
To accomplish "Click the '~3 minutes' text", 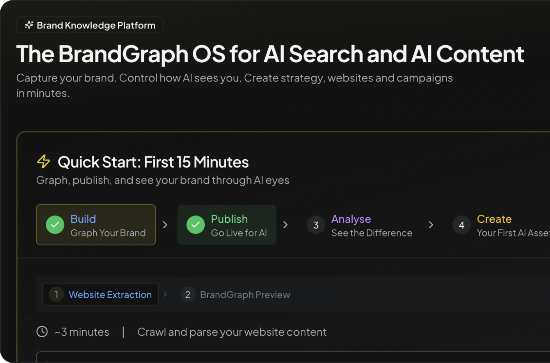I will tap(82, 332).
